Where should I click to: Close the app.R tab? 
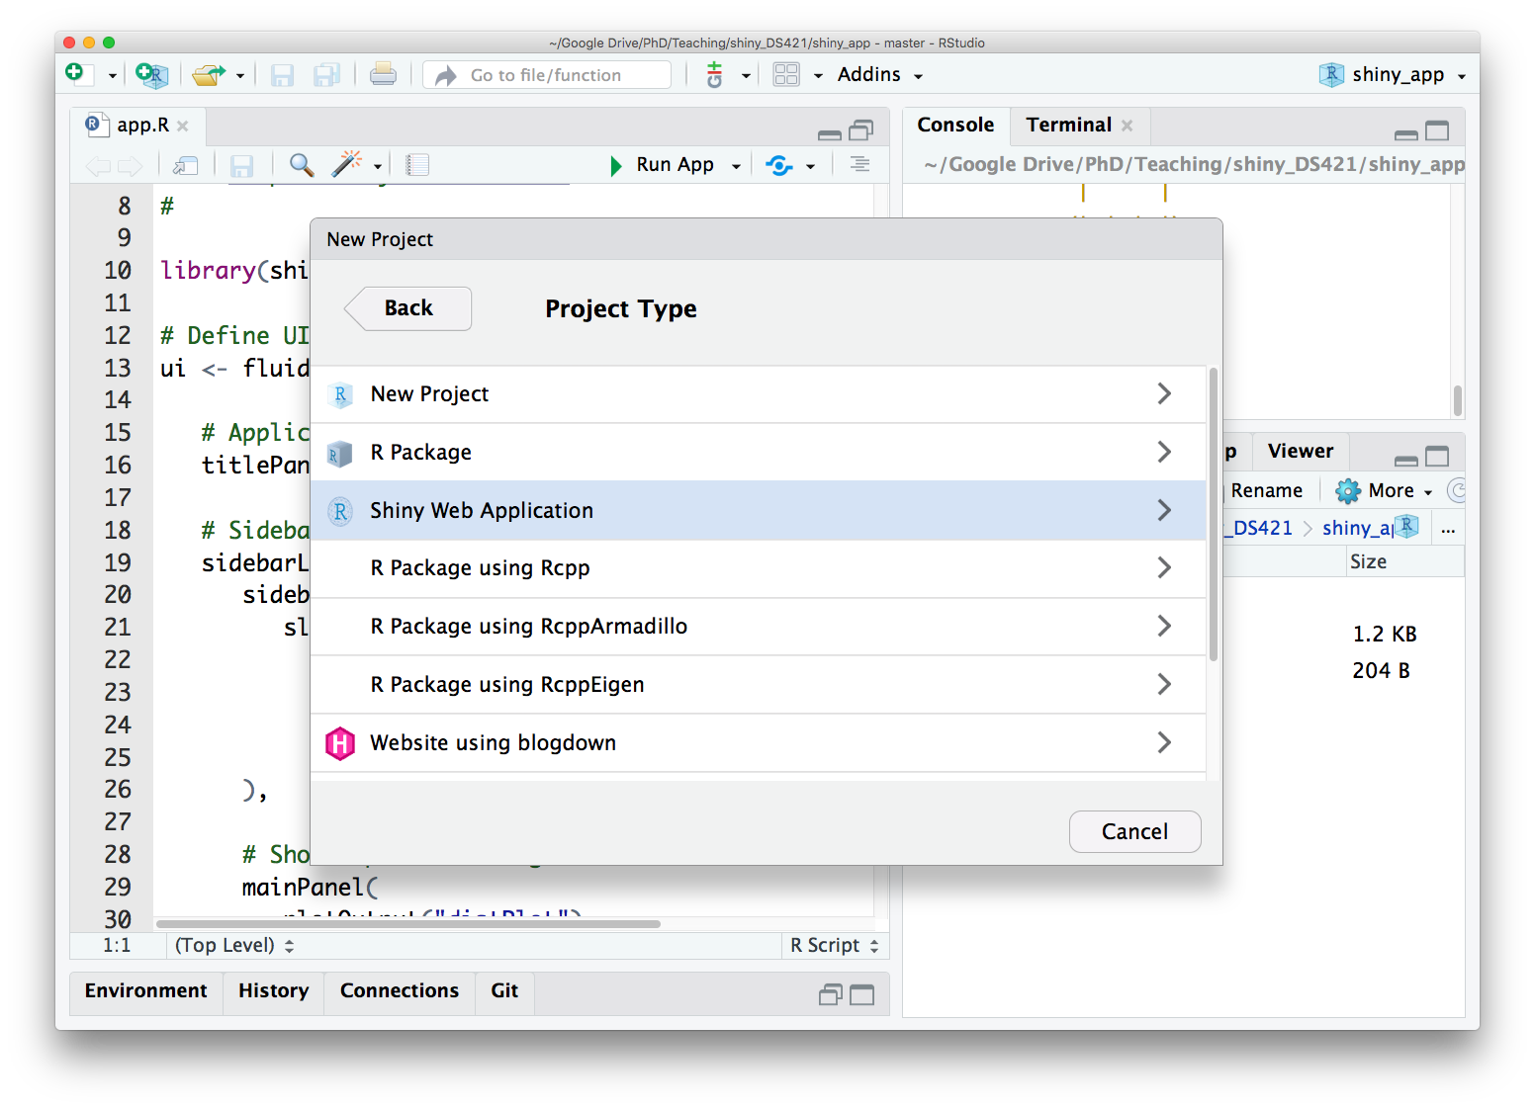[183, 126]
